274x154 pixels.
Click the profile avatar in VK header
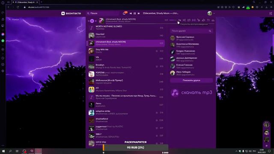[210, 13]
